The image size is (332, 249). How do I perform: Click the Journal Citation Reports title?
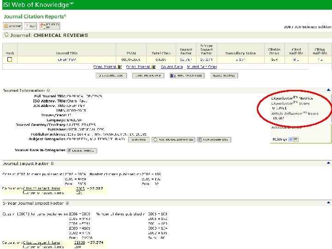[x=35, y=17]
